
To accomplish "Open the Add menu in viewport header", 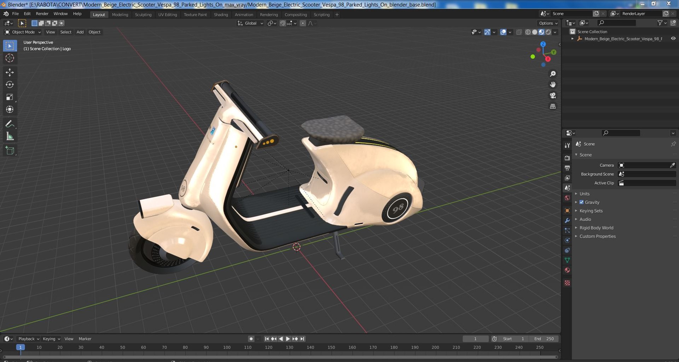I will tap(80, 32).
